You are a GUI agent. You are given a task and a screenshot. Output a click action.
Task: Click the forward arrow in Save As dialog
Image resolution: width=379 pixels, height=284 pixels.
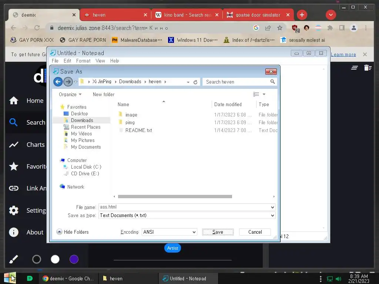click(68, 82)
